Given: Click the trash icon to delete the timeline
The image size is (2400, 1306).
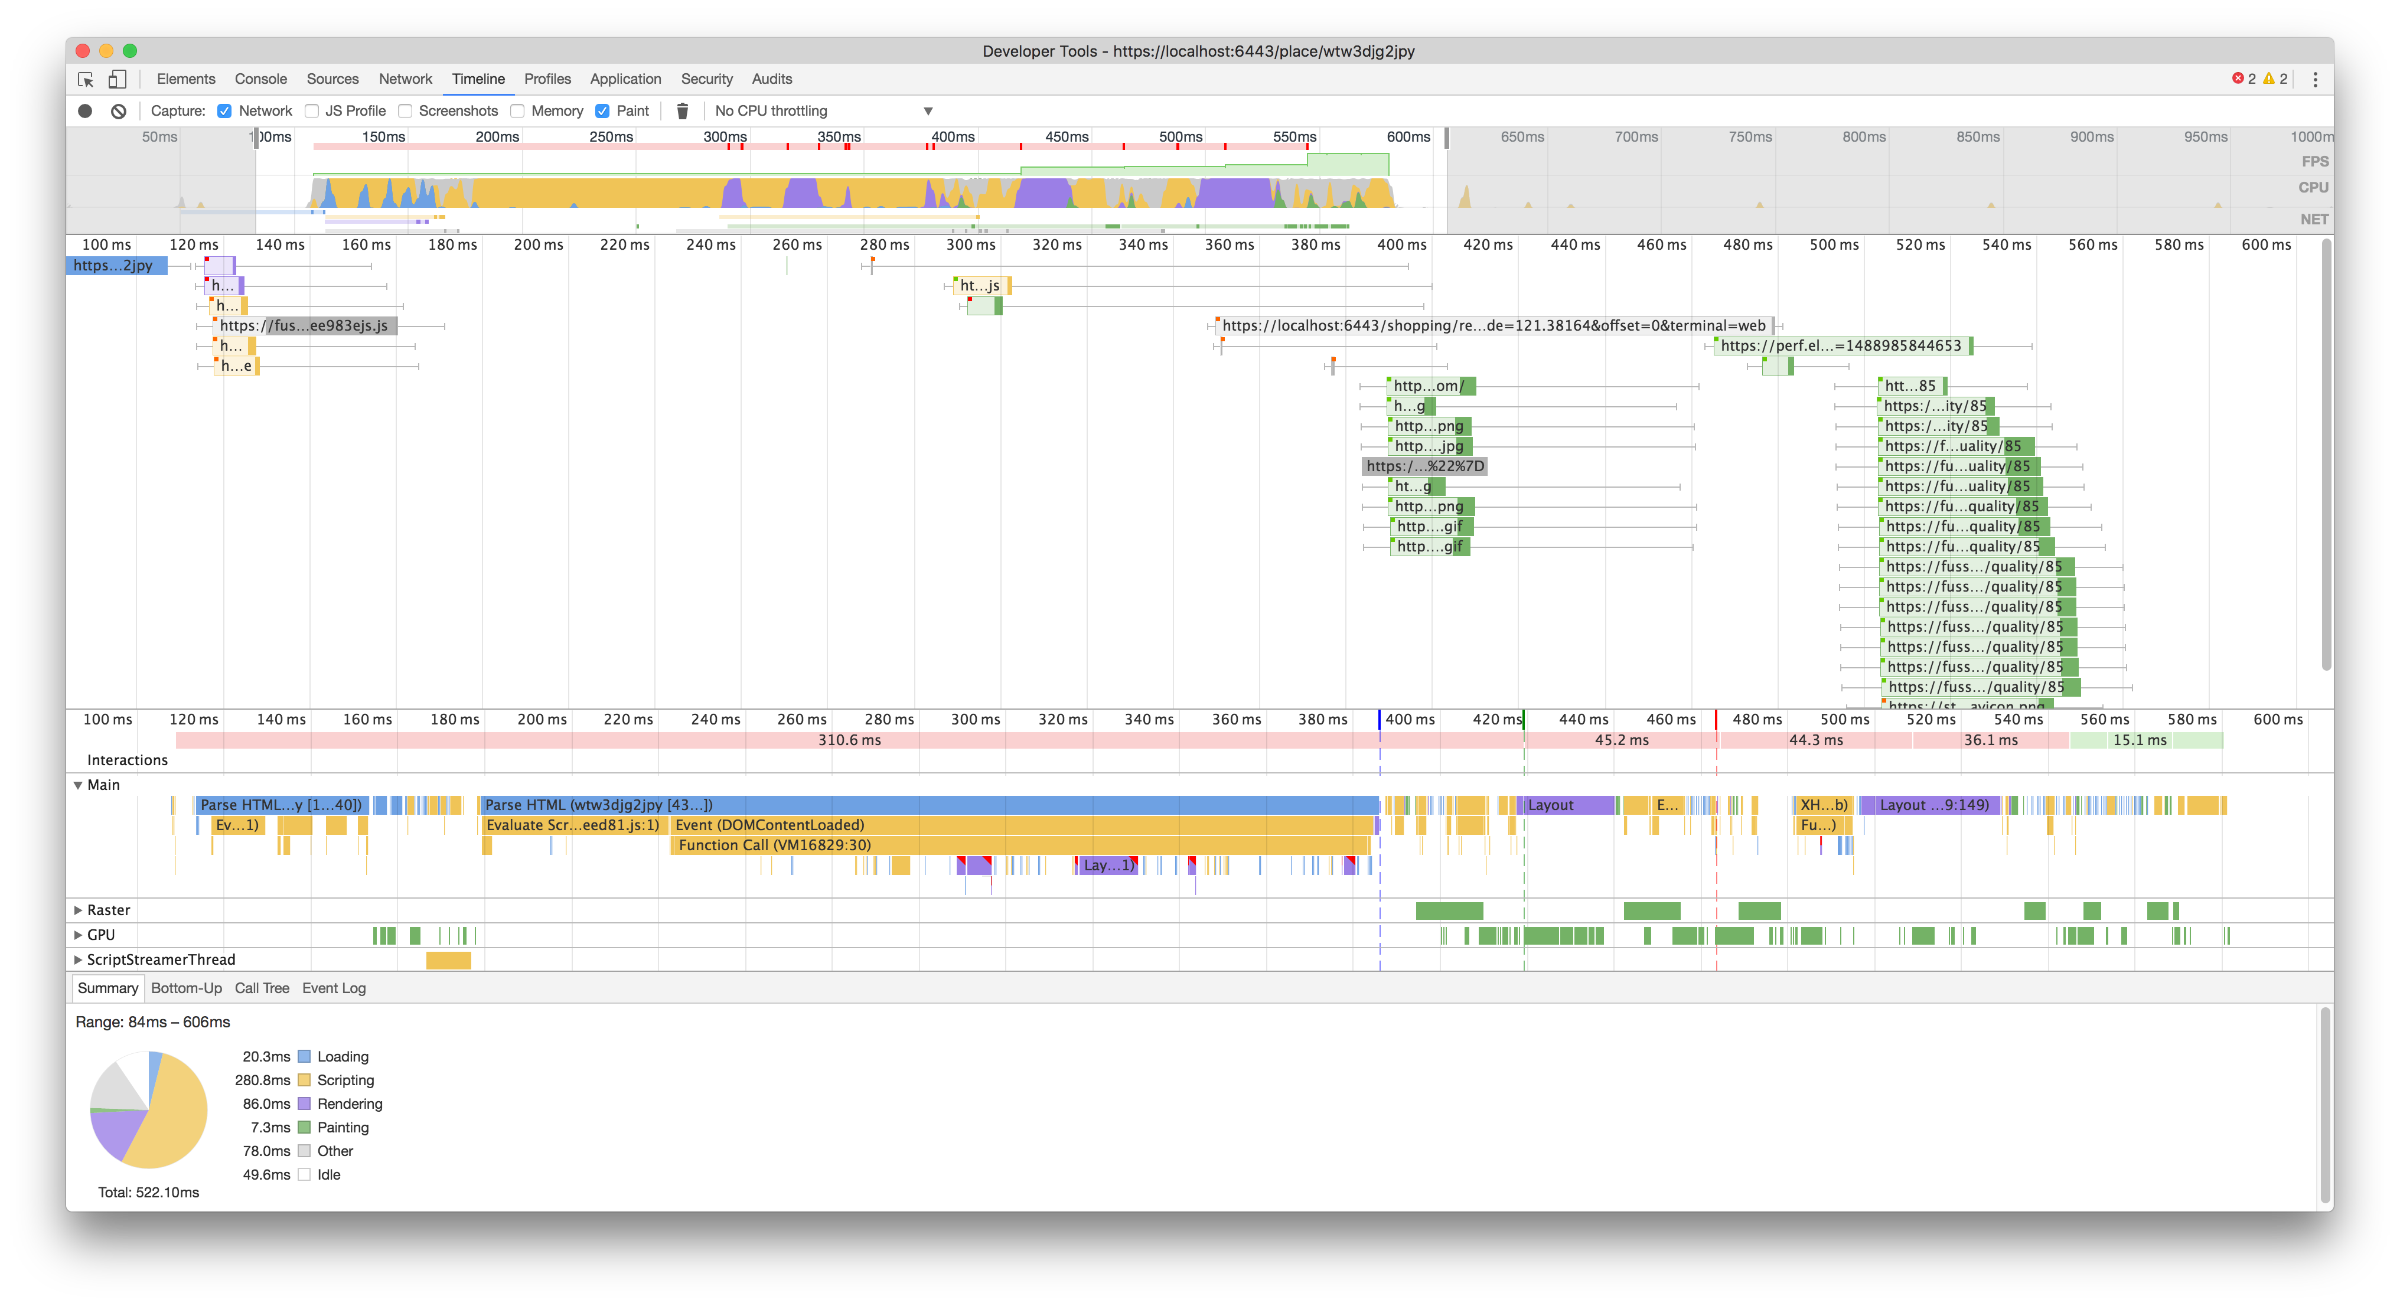Looking at the screenshot, I should point(683,110).
